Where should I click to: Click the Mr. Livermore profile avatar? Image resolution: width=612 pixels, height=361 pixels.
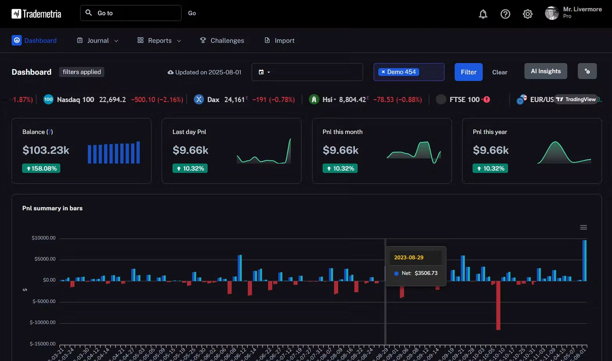[552, 13]
